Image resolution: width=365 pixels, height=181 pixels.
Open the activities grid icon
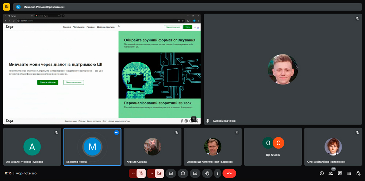pos(349,173)
